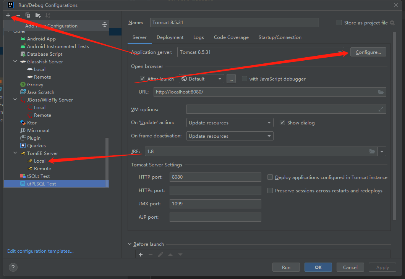The image size is (405, 279).
Task: Click the Name input field
Action: click(x=234, y=23)
